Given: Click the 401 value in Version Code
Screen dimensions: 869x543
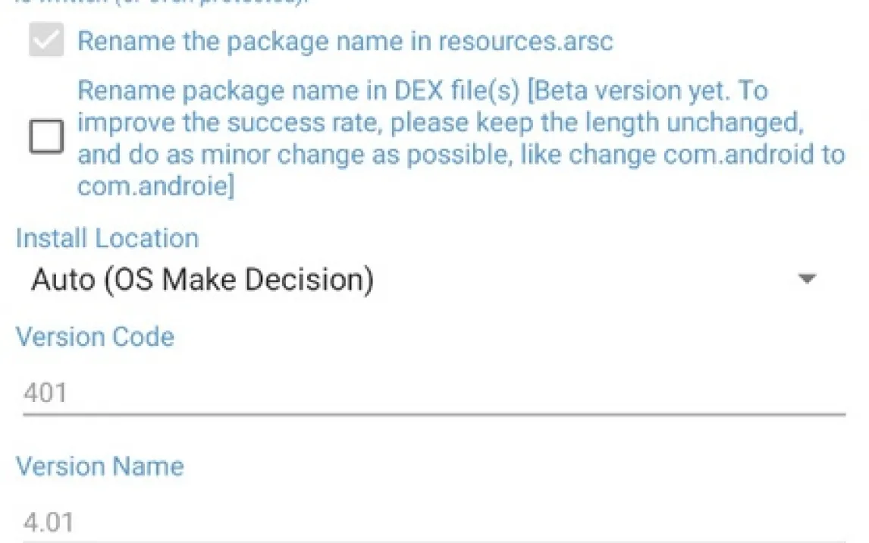Looking at the screenshot, I should [x=45, y=393].
